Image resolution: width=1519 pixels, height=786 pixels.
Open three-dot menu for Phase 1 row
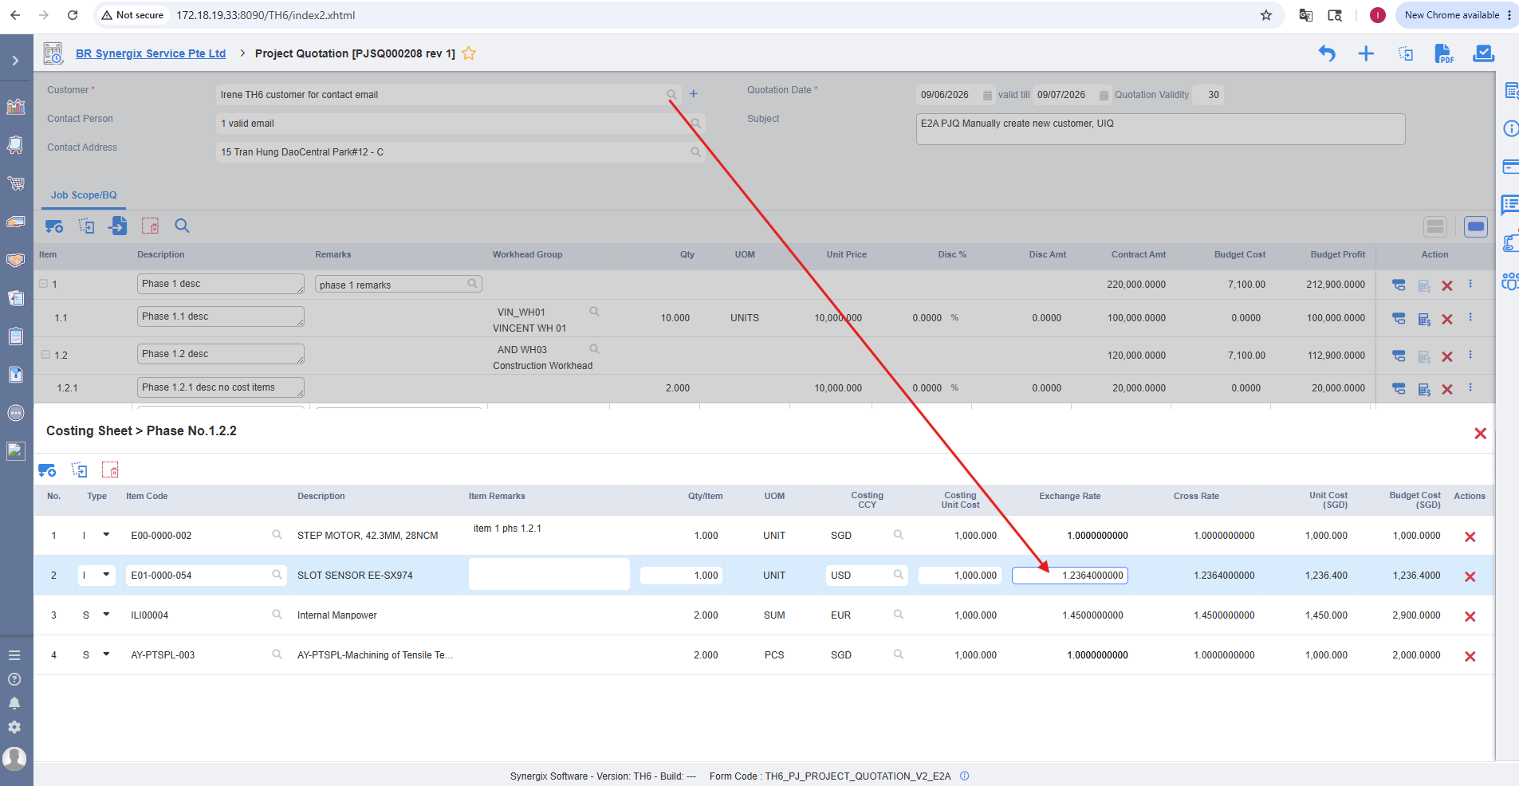point(1470,284)
